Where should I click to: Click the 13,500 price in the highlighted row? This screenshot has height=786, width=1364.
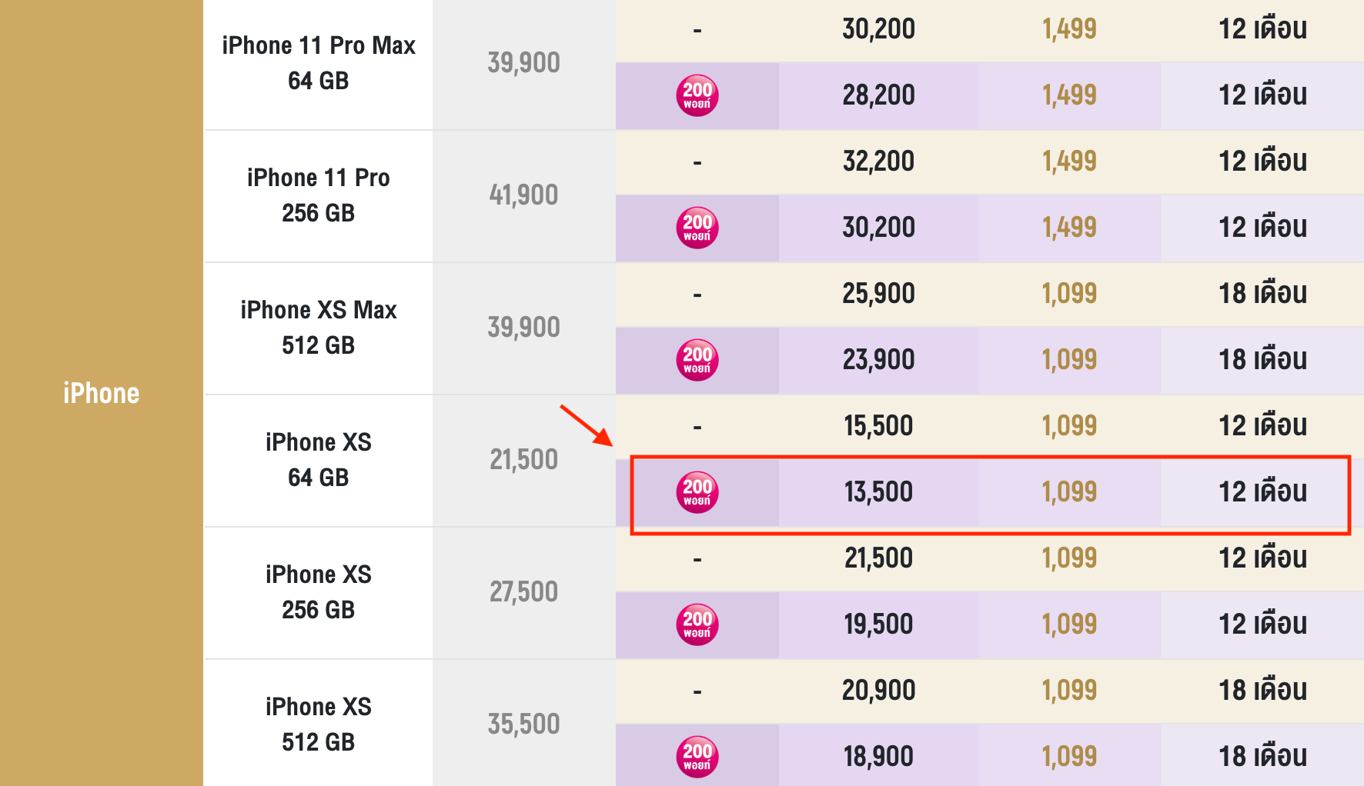pyautogui.click(x=878, y=493)
